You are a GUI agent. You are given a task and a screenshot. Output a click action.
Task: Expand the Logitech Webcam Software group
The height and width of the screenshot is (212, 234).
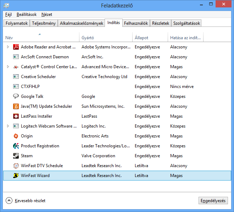point(8,126)
